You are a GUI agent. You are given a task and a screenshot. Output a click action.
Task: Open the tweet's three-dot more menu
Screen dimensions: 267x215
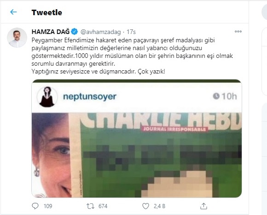[x=238, y=31]
